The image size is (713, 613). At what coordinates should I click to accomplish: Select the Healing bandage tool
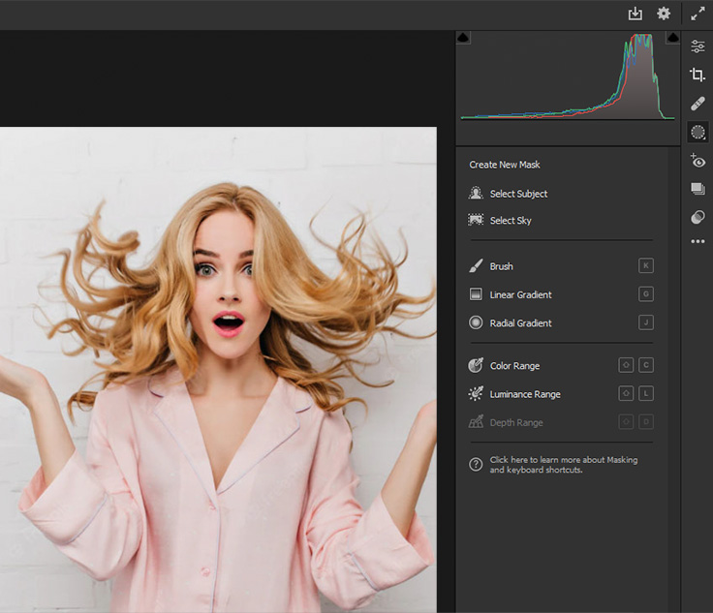pyautogui.click(x=697, y=104)
